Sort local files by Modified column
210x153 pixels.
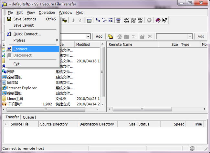[x=87, y=44]
